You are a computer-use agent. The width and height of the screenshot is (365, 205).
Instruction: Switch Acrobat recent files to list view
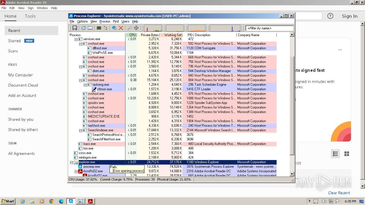point(335,154)
